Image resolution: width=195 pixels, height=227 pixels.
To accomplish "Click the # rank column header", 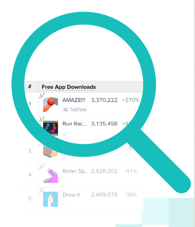I will point(30,87).
